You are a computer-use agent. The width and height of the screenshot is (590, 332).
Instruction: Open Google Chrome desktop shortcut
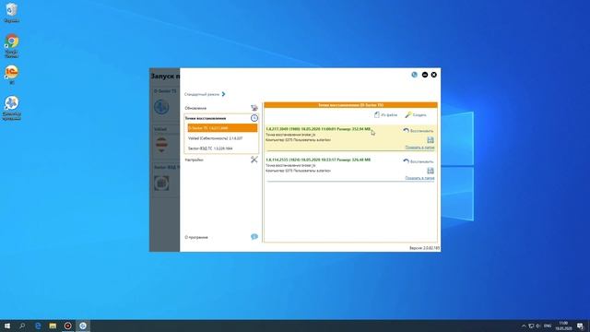click(x=12, y=45)
